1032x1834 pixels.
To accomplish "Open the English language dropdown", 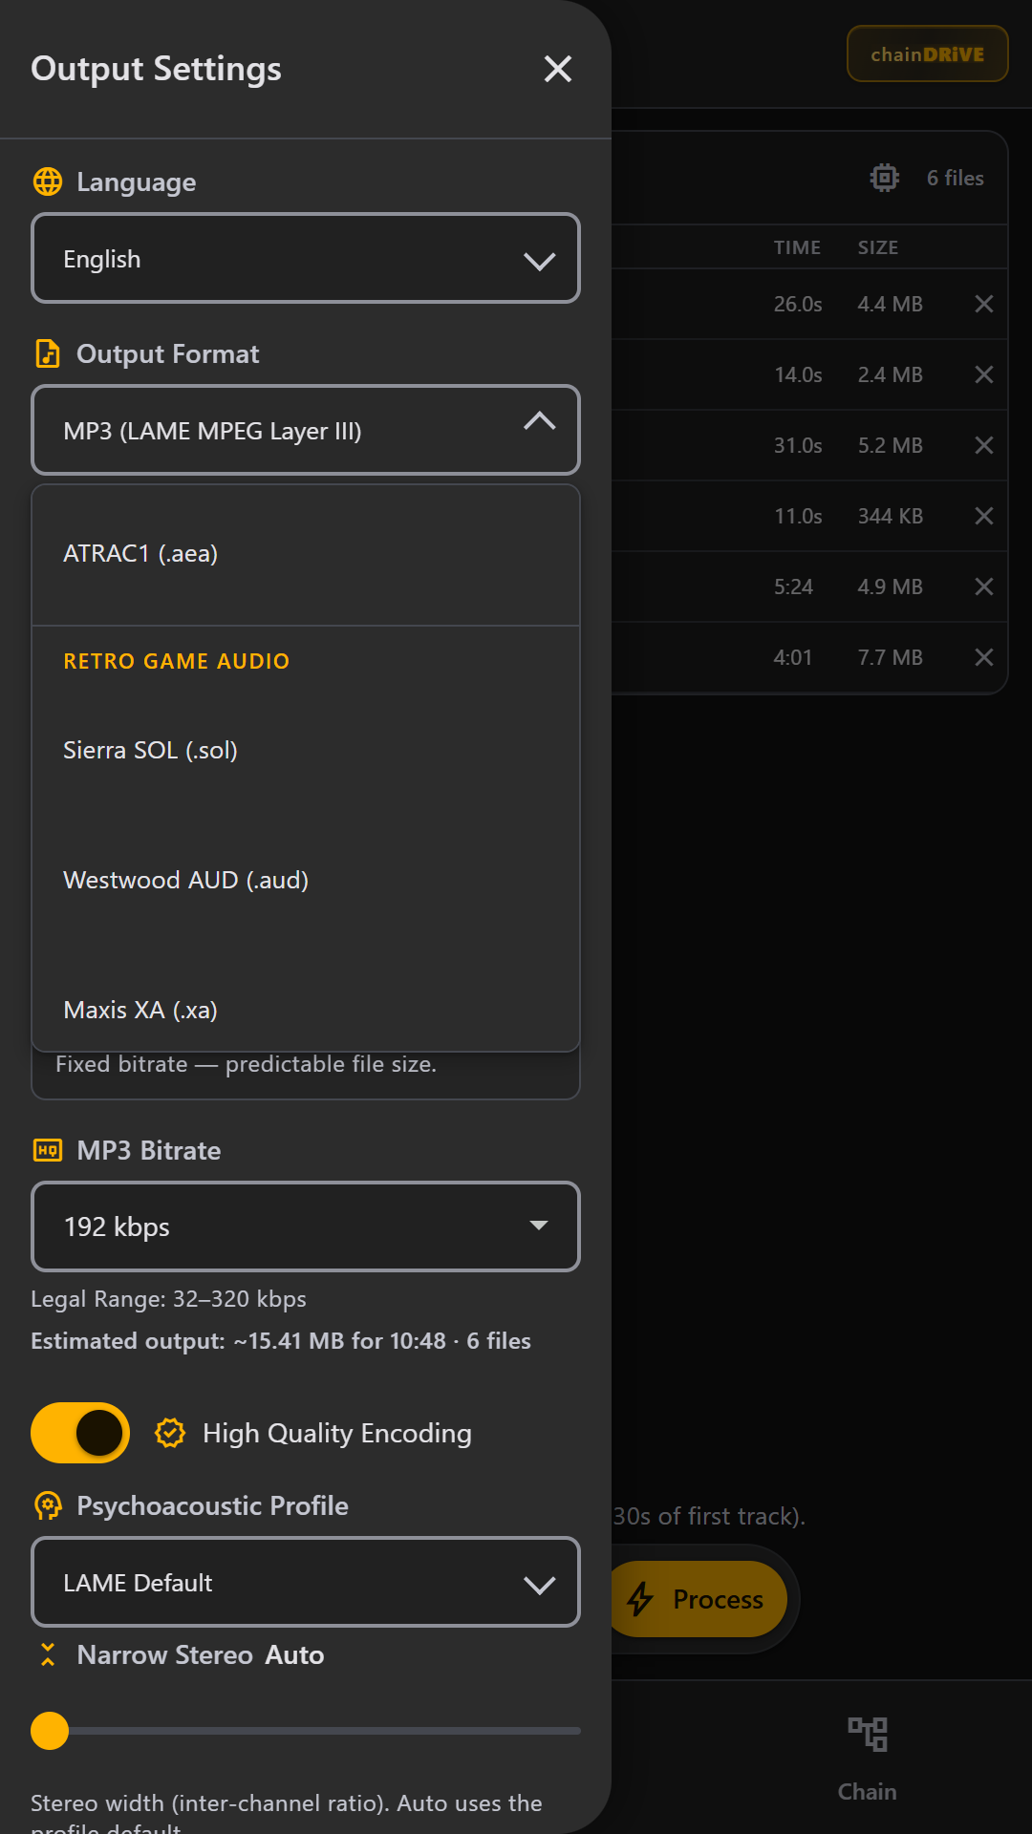I will point(306,258).
